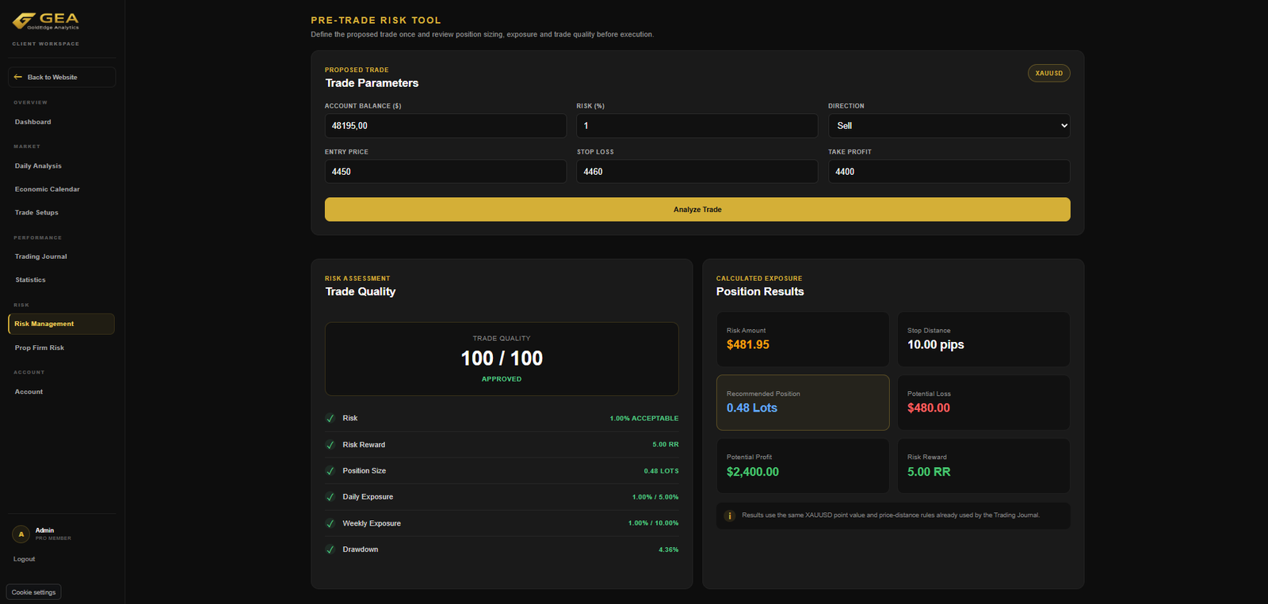Click the checkmark icon beside Daily Exposure
1268x604 pixels.
pos(330,497)
